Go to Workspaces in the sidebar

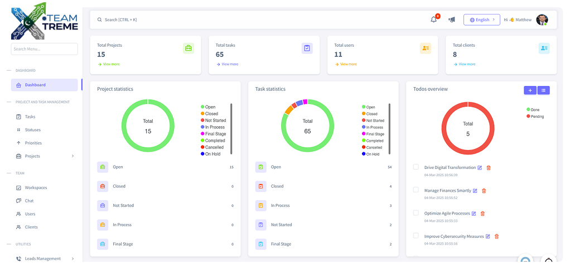(36, 188)
